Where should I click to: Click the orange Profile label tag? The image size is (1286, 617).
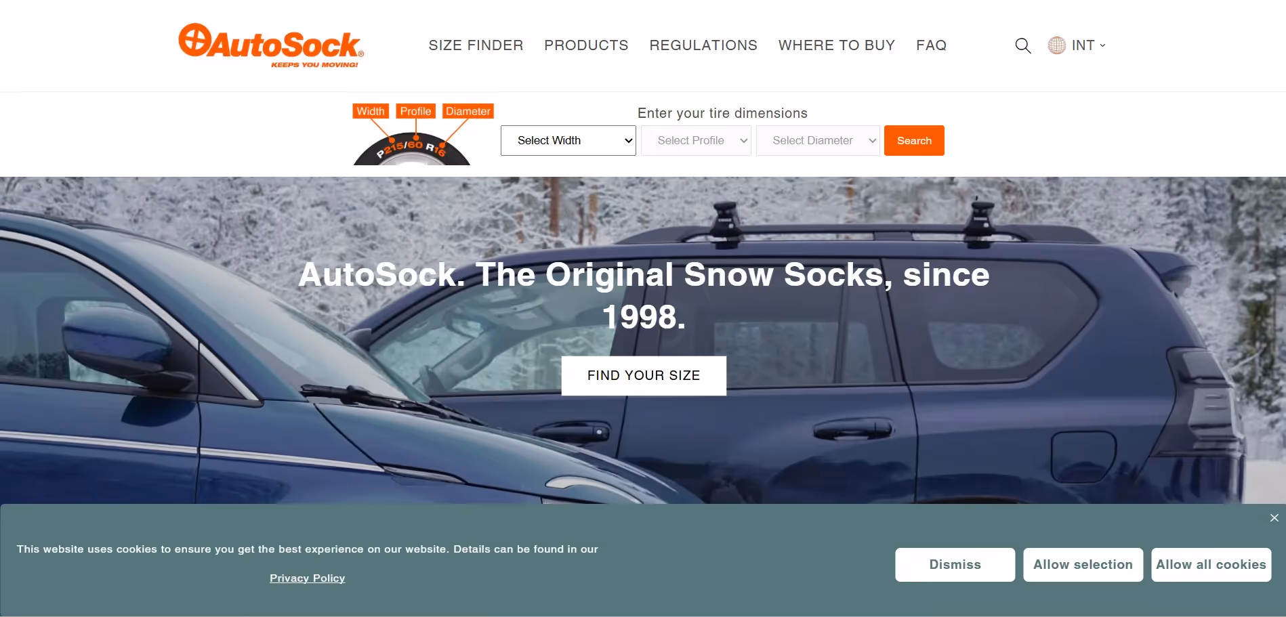(415, 111)
